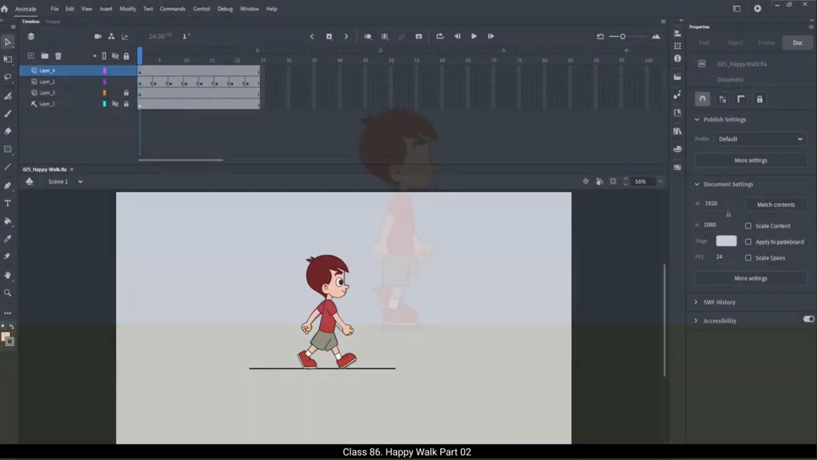Image resolution: width=817 pixels, height=460 pixels.
Task: Unlock Layer_3 lock icon
Action: click(126, 93)
